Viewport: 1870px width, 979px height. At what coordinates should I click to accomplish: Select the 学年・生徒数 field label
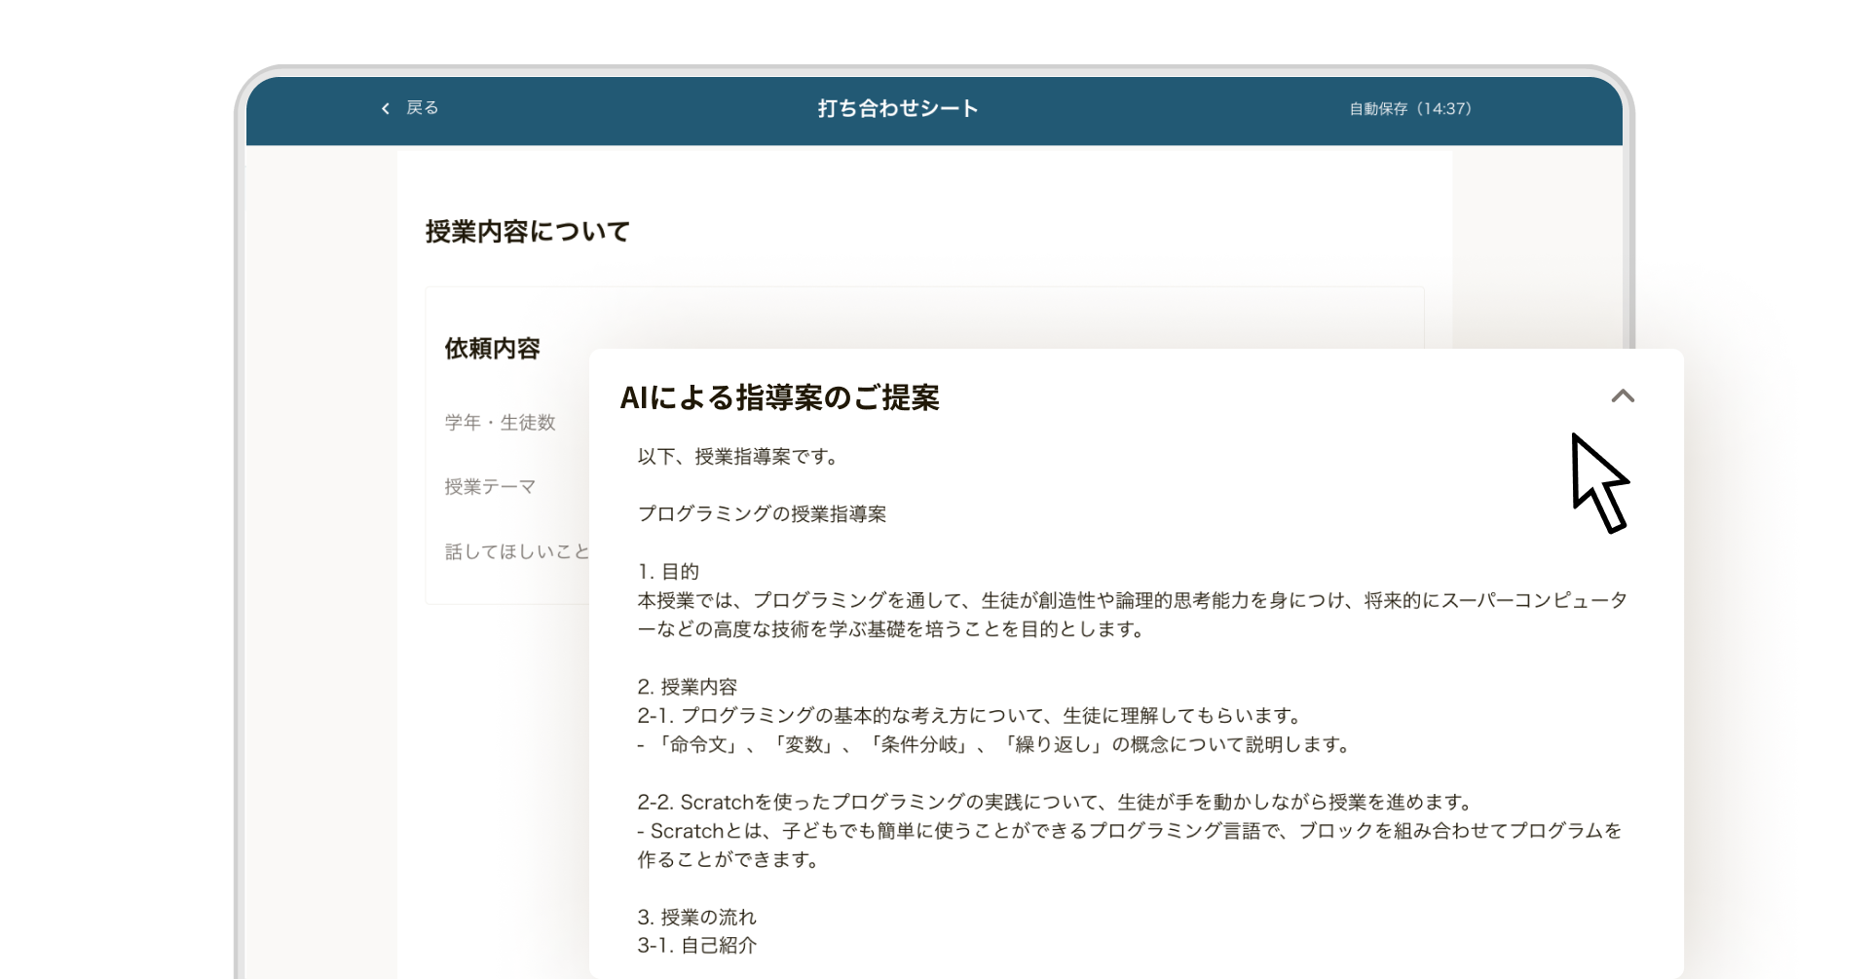(501, 422)
